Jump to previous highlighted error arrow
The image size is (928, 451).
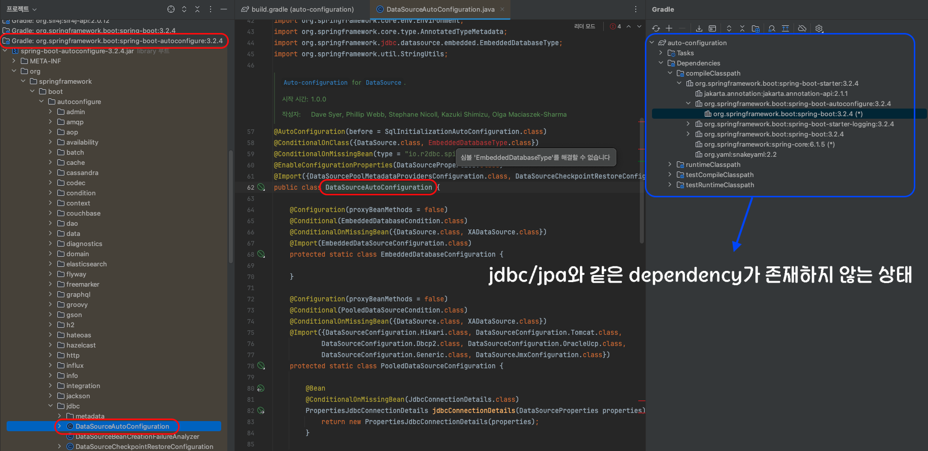pyautogui.click(x=629, y=26)
